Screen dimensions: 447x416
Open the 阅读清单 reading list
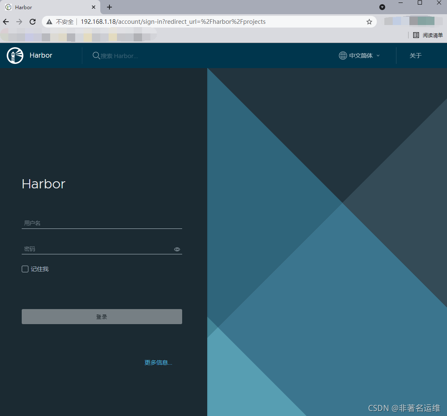point(428,35)
